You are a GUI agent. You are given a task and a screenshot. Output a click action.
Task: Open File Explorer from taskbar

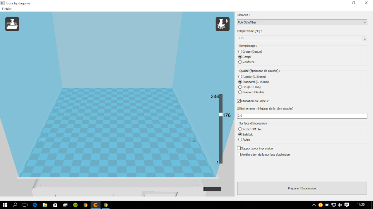tap(45, 205)
